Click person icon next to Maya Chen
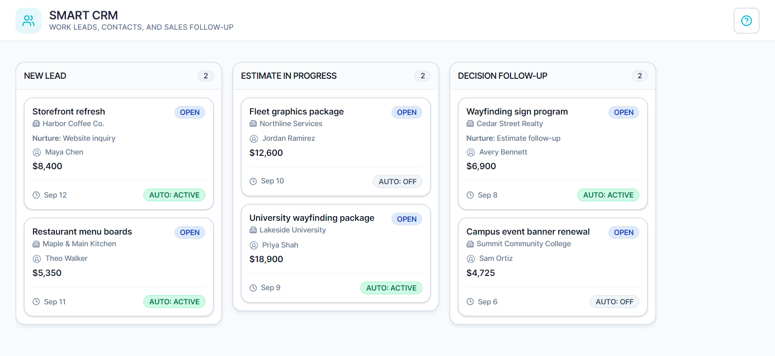 click(37, 152)
